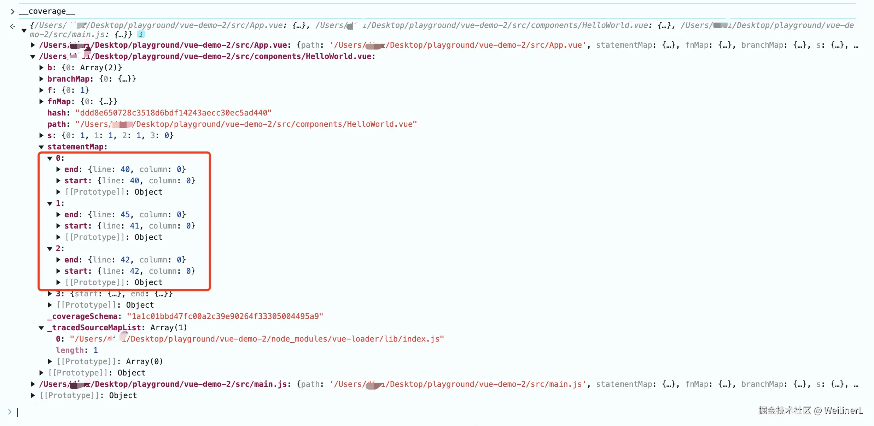Click the __coverage__ command entry
This screenshot has width=874, height=426.
pos(47,11)
